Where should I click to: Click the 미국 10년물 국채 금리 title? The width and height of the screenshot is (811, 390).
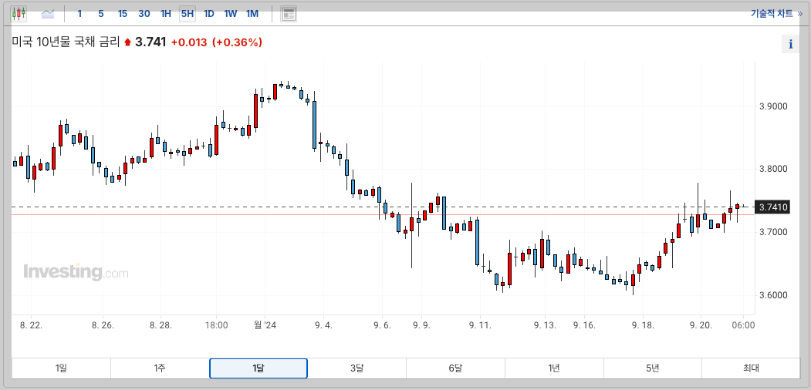click(x=66, y=42)
